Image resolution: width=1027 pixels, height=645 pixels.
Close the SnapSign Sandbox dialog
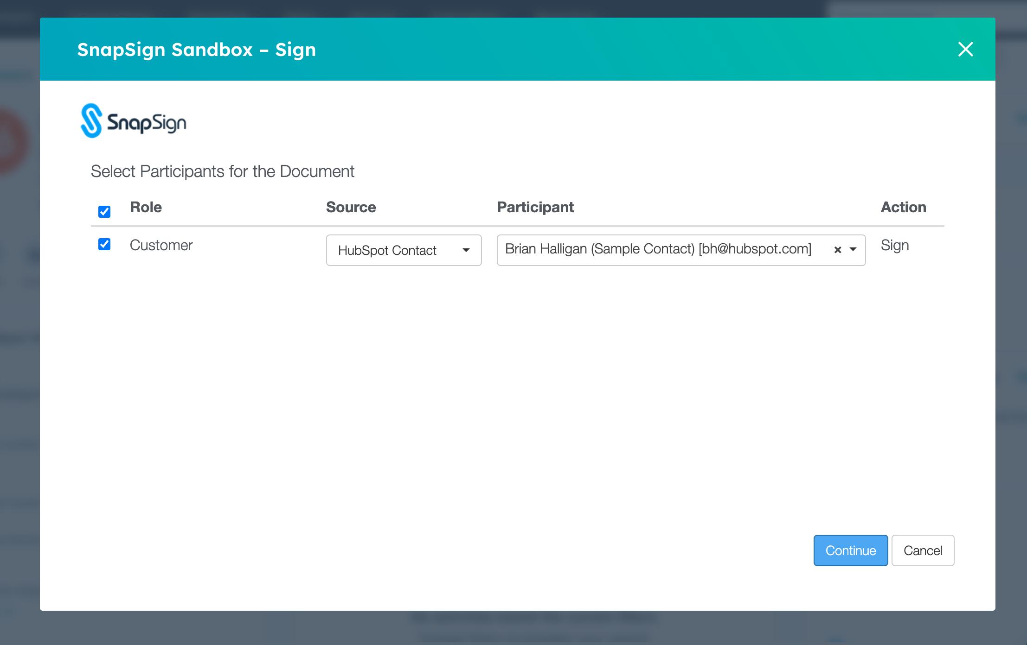(x=965, y=49)
